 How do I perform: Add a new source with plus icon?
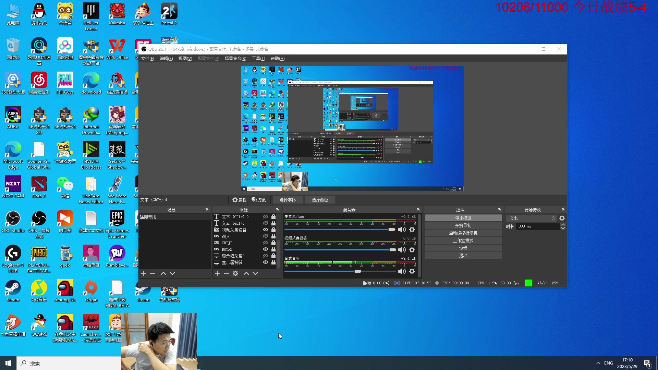[217, 273]
